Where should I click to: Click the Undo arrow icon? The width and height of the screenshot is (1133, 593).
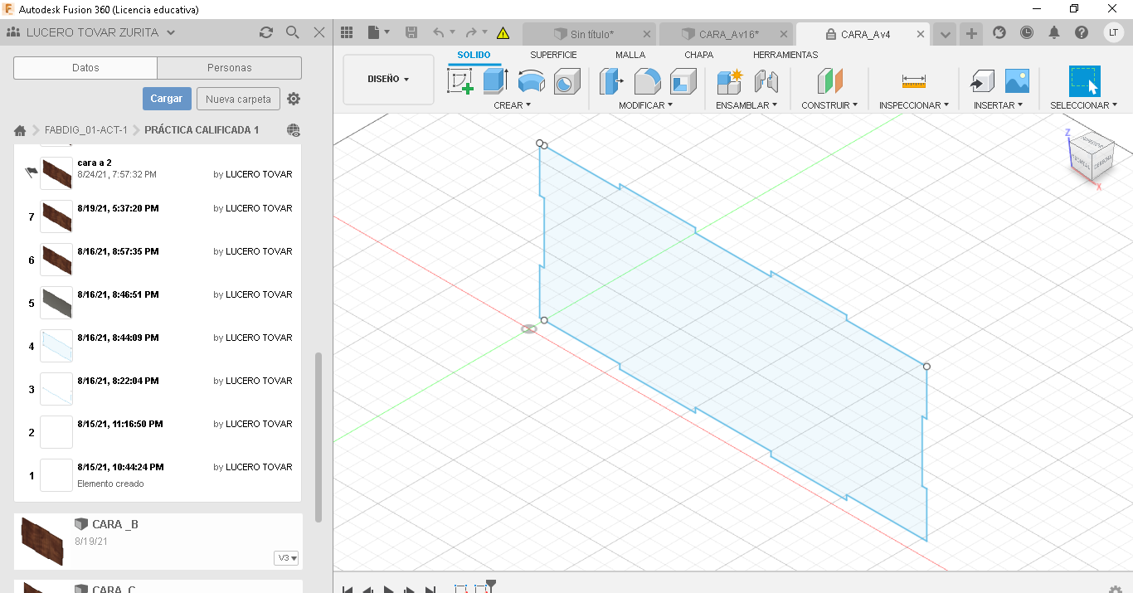pos(439,32)
